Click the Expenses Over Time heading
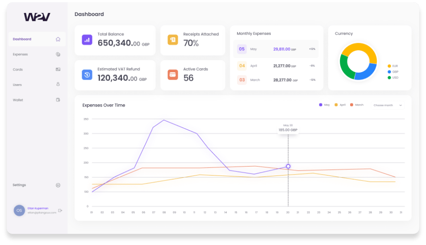The image size is (426, 245). (104, 105)
